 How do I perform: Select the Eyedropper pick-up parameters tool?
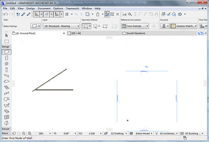(x=23, y=14)
